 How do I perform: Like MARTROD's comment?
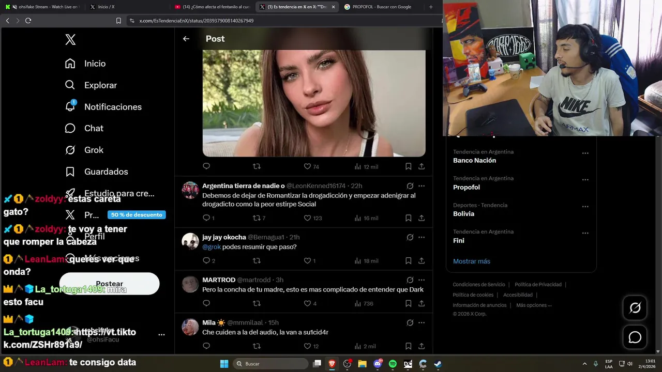click(x=310, y=303)
